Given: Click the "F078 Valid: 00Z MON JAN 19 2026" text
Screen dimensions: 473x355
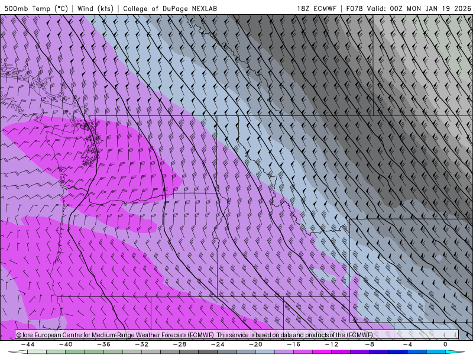Looking at the screenshot, I should click(x=409, y=8).
